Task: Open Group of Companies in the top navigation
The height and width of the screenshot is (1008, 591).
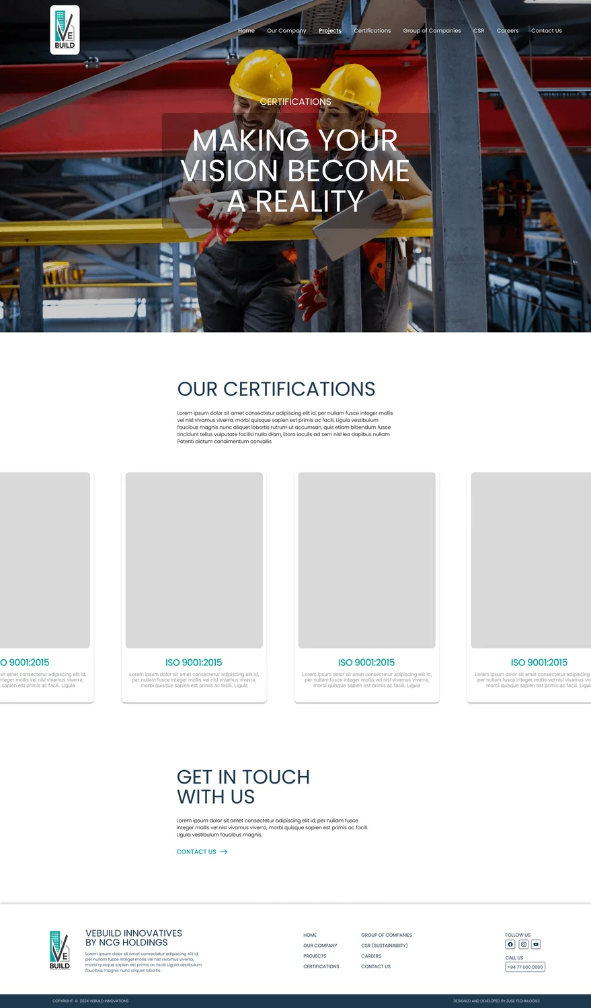Action: [432, 31]
